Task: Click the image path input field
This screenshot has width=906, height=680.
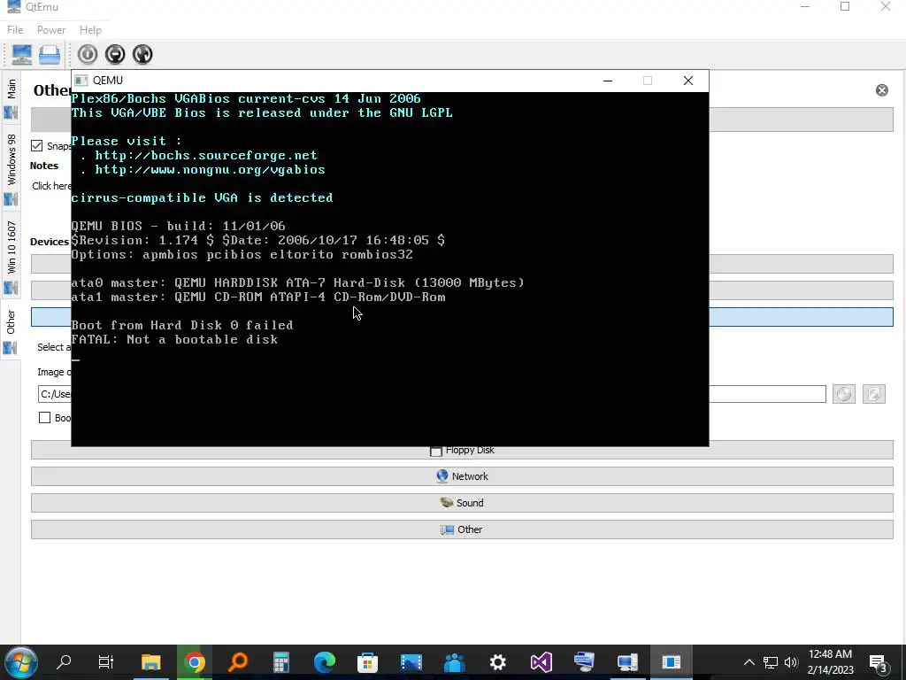Action: (x=767, y=394)
